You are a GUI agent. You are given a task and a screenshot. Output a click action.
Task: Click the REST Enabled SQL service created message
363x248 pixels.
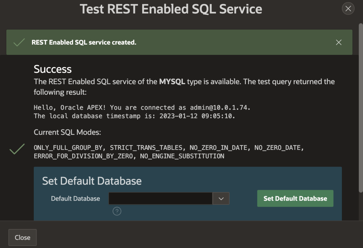pos(84,43)
